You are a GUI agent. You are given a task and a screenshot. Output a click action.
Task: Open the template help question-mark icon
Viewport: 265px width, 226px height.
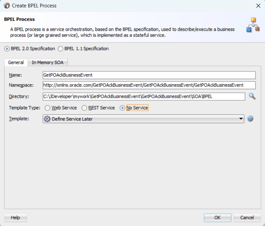pos(250,118)
